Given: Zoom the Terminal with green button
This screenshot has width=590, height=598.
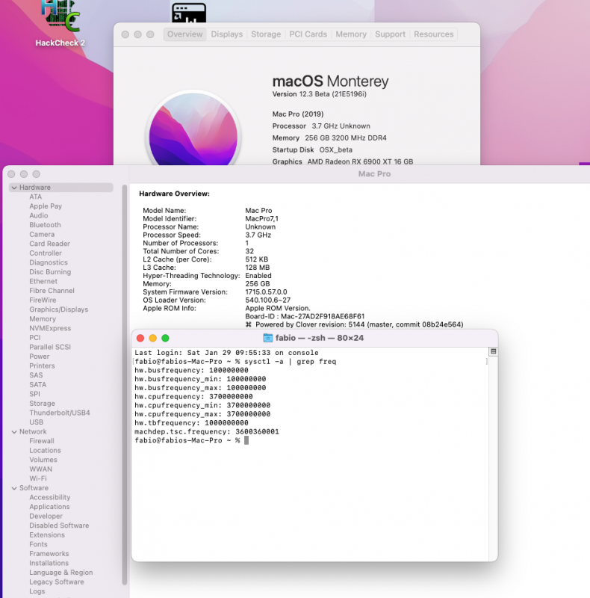Looking at the screenshot, I should [x=165, y=339].
